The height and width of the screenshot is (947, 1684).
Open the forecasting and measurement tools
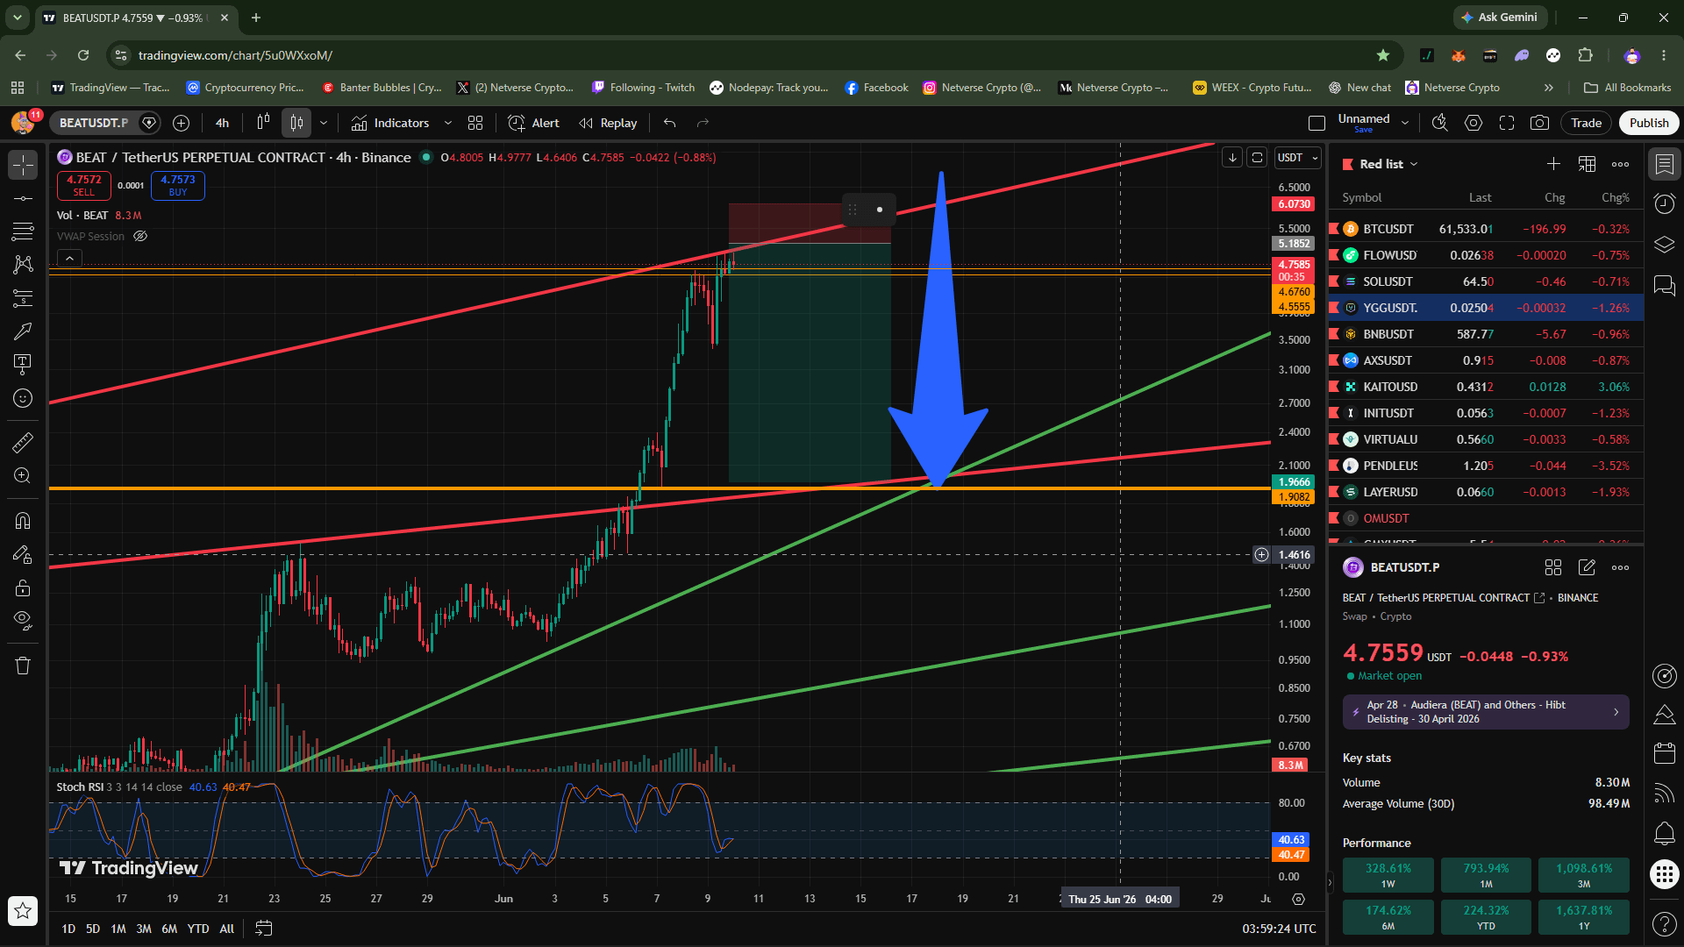click(x=23, y=298)
